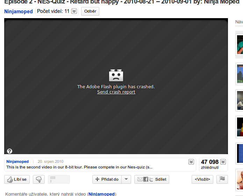Click the flag report video button
Screen dimensions: 243x196
(222, 179)
